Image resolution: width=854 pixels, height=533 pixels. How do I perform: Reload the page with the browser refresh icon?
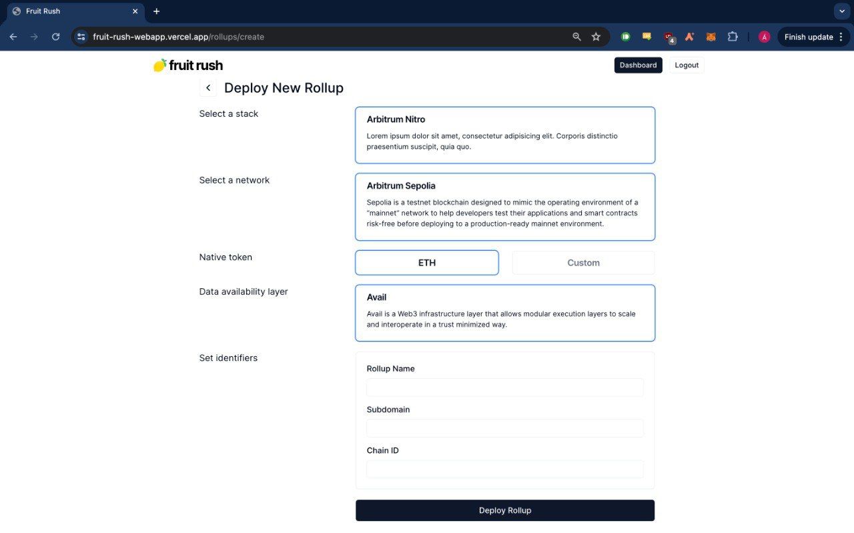coord(56,37)
